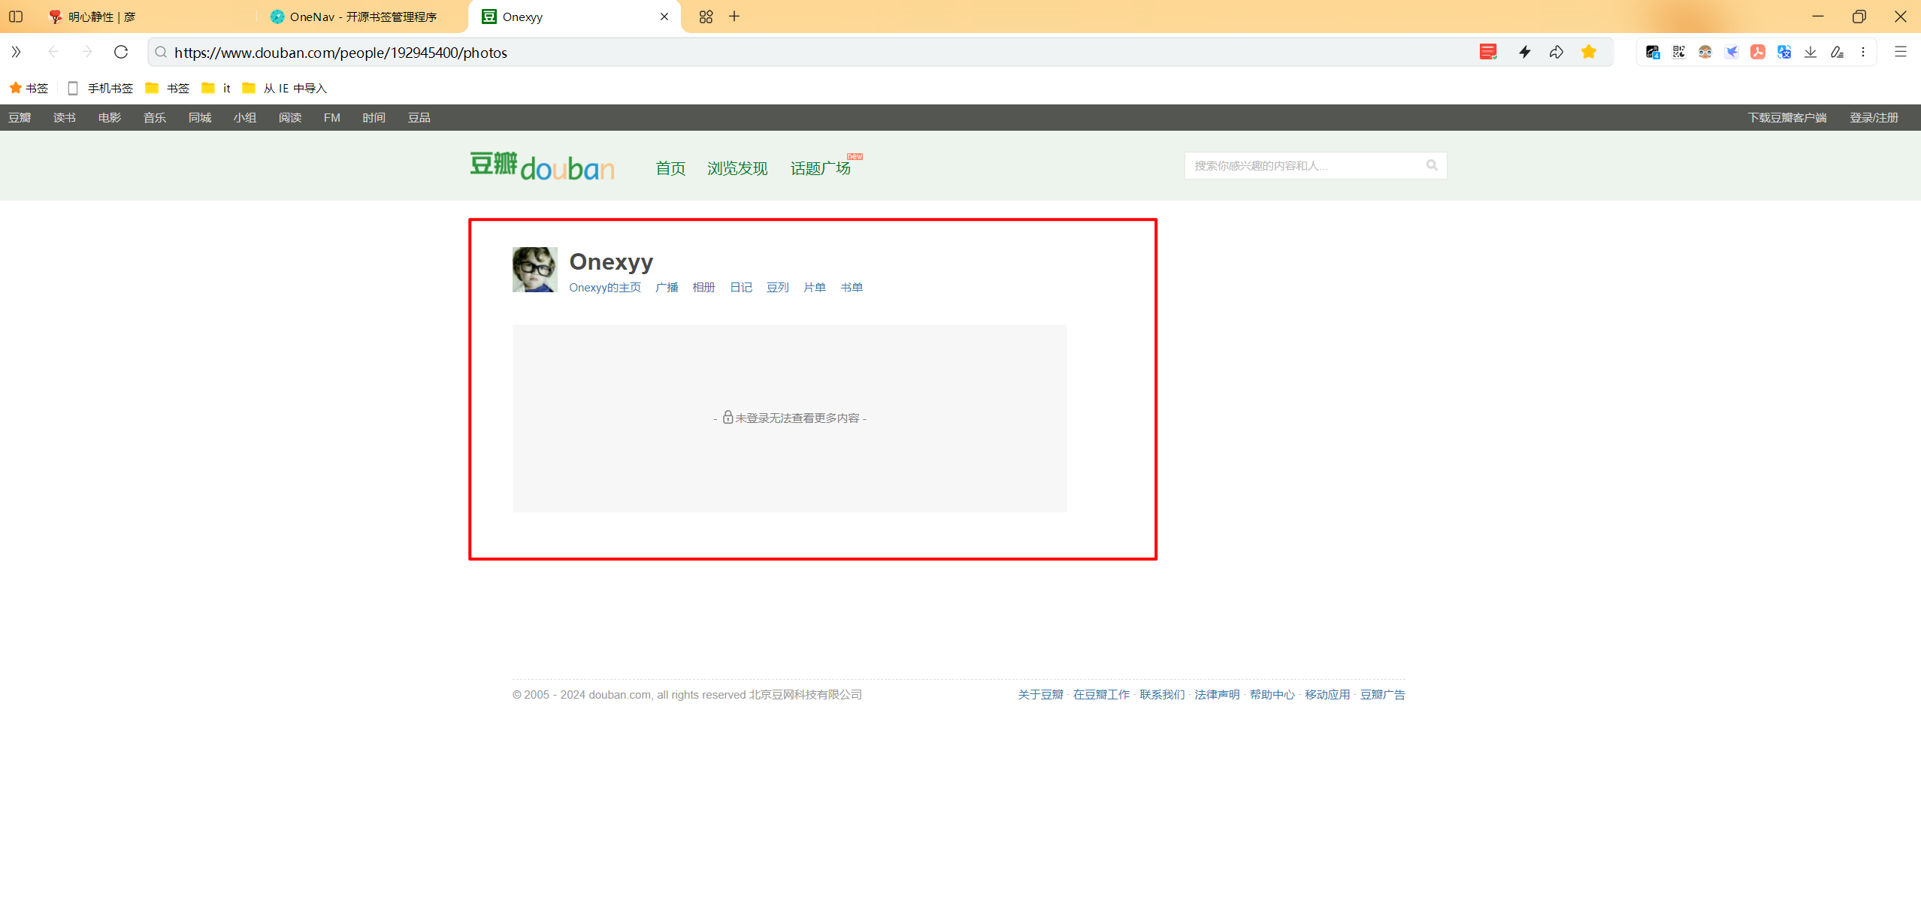Open the 书单 profile link
This screenshot has height=924, width=1921.
tap(852, 288)
